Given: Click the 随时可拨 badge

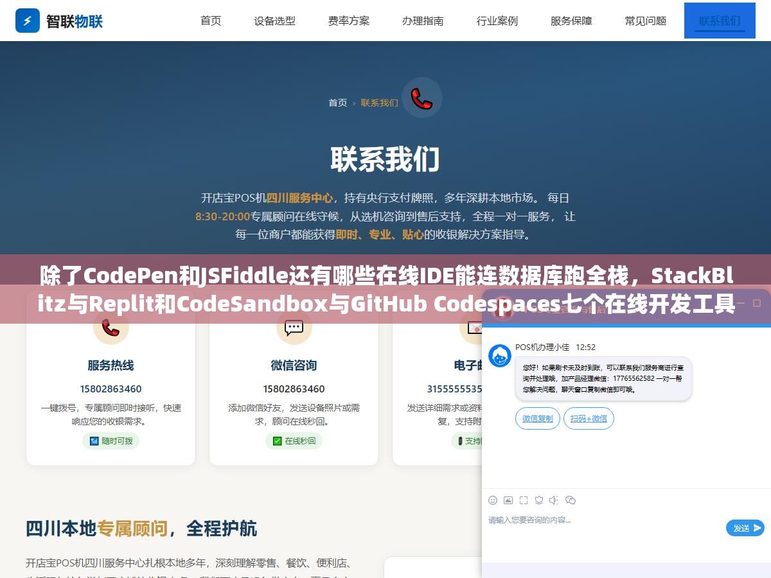Looking at the screenshot, I should (111, 441).
